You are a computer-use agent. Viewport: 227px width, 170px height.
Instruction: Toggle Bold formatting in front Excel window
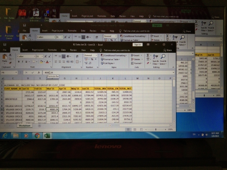19,61
